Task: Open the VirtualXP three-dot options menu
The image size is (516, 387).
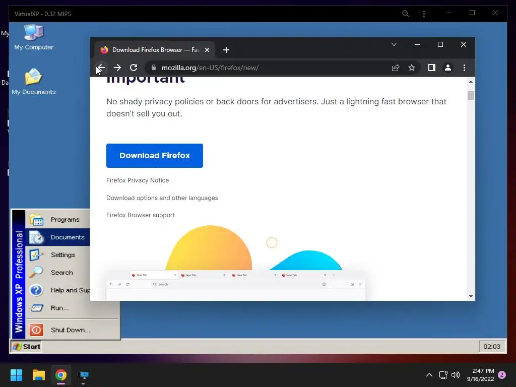Action: [x=424, y=14]
